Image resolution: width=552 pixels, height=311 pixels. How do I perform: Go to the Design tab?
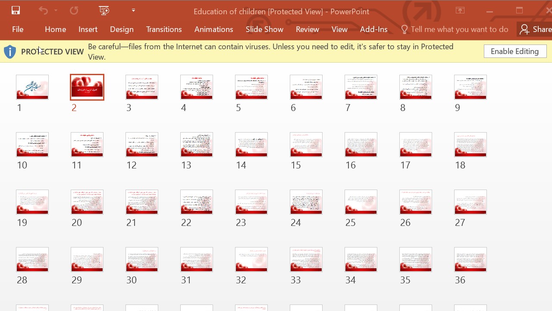[x=122, y=29]
